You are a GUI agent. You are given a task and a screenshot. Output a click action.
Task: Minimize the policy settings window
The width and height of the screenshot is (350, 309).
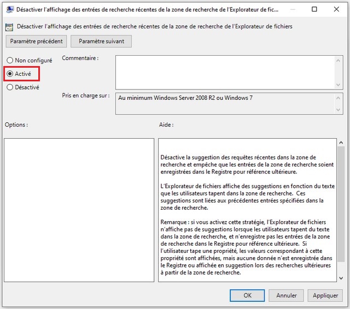coord(289,9)
